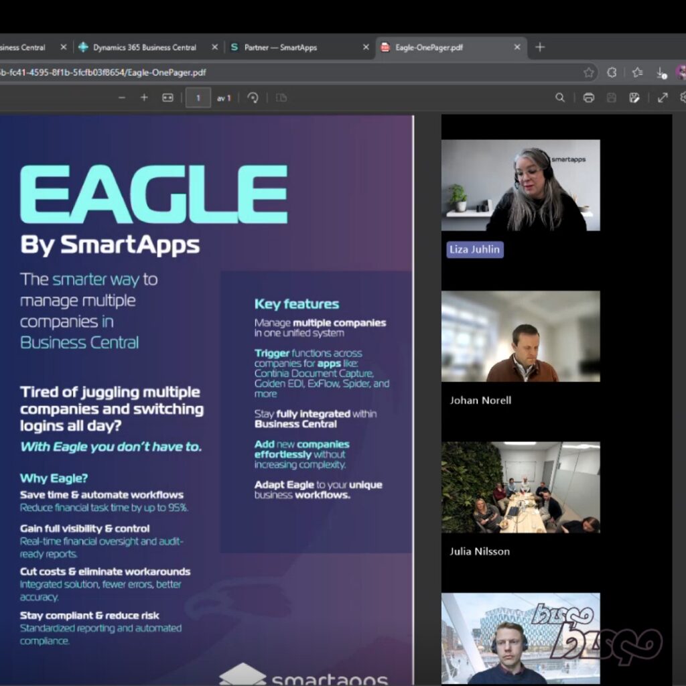Open the favorites list icon

click(637, 72)
